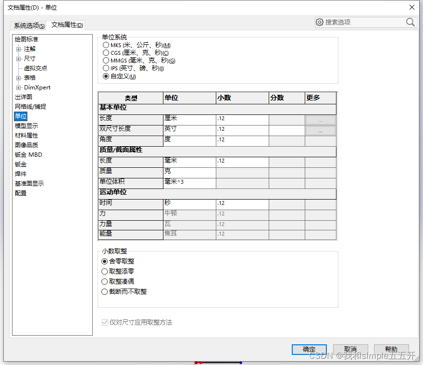Screen dimensions: 423x365
Task: Select 虚拟交点 in the tree
Action: 36,68
